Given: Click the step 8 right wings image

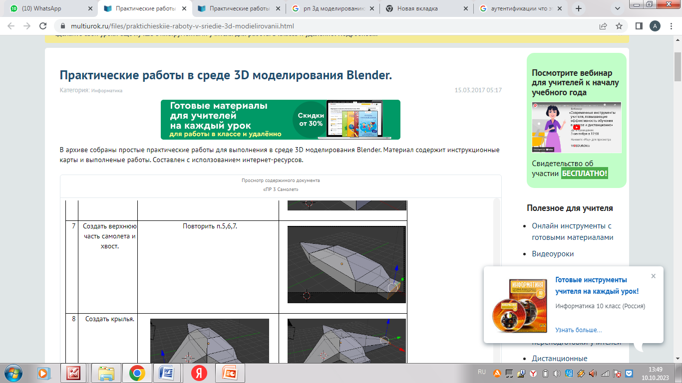Looking at the screenshot, I should (x=346, y=341).
